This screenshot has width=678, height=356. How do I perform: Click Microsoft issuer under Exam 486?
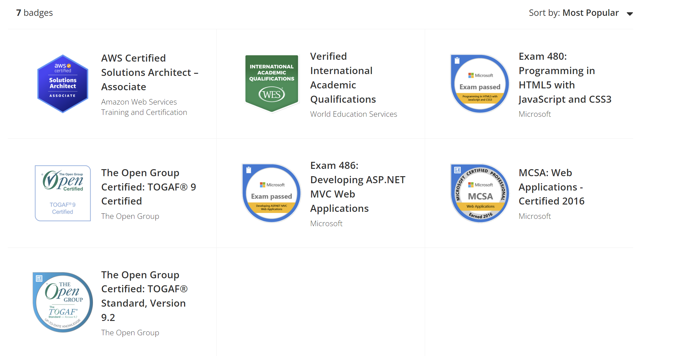point(326,223)
